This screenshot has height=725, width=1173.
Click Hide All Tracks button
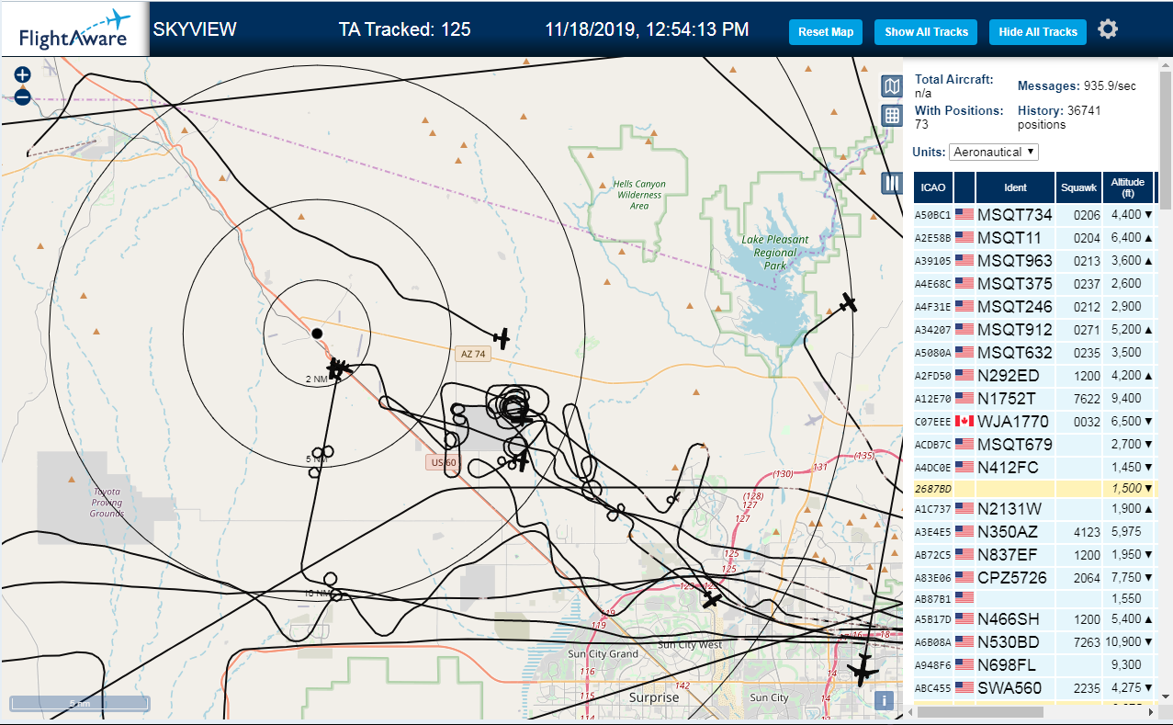click(1038, 31)
